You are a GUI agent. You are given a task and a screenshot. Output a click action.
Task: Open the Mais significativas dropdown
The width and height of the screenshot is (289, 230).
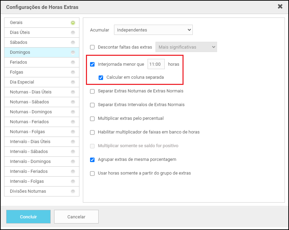point(186,47)
